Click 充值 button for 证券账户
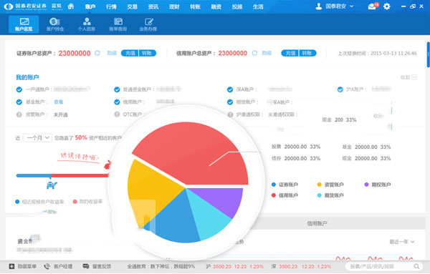Viewport: 430px width, 274px height. pos(130,53)
